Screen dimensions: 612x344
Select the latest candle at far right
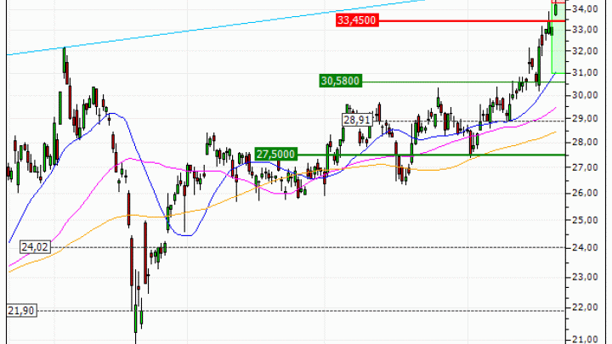tap(557, 8)
